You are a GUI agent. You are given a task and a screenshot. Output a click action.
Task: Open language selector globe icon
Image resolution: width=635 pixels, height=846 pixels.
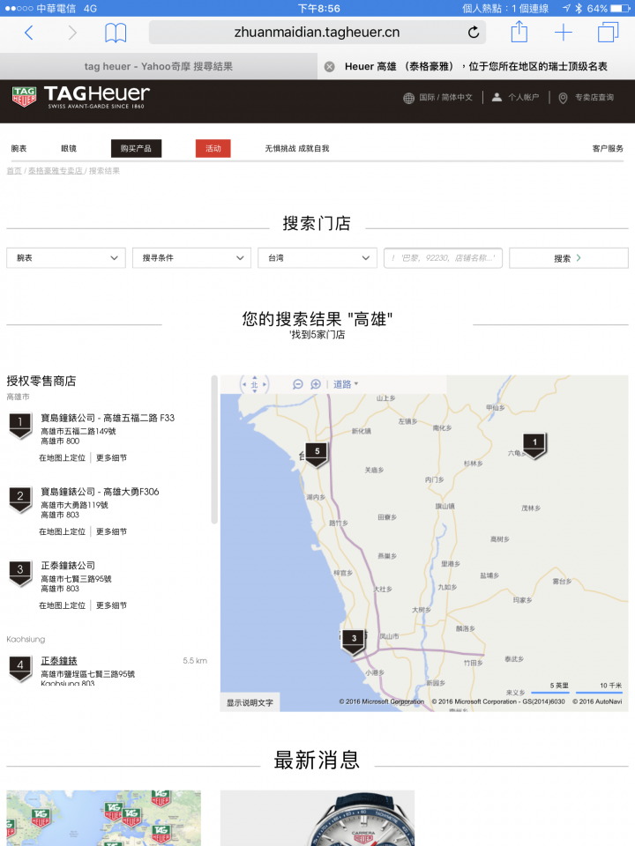[x=408, y=98]
